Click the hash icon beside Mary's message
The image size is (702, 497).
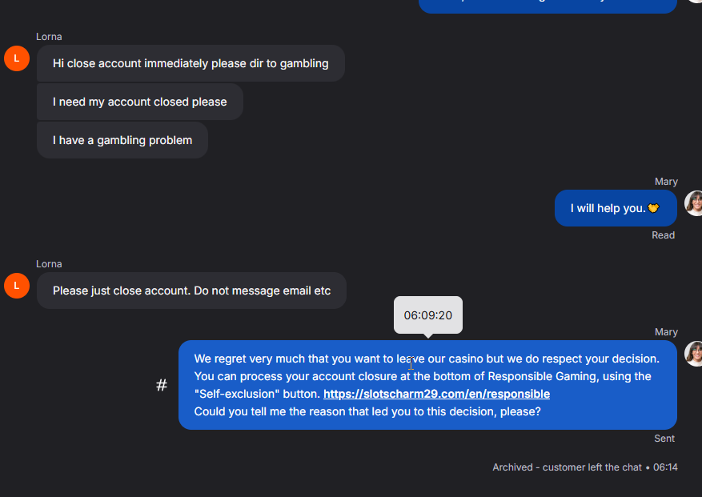(x=162, y=385)
